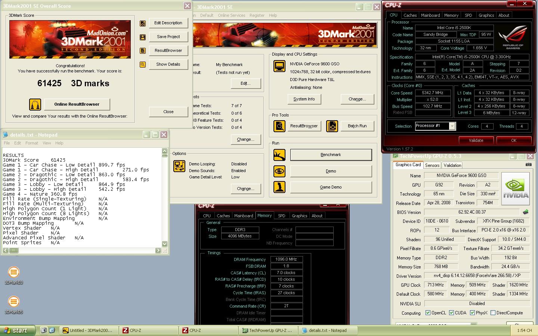Click the OK button in CPU-Z
The width and height of the screenshot is (538, 336).
click(514, 140)
